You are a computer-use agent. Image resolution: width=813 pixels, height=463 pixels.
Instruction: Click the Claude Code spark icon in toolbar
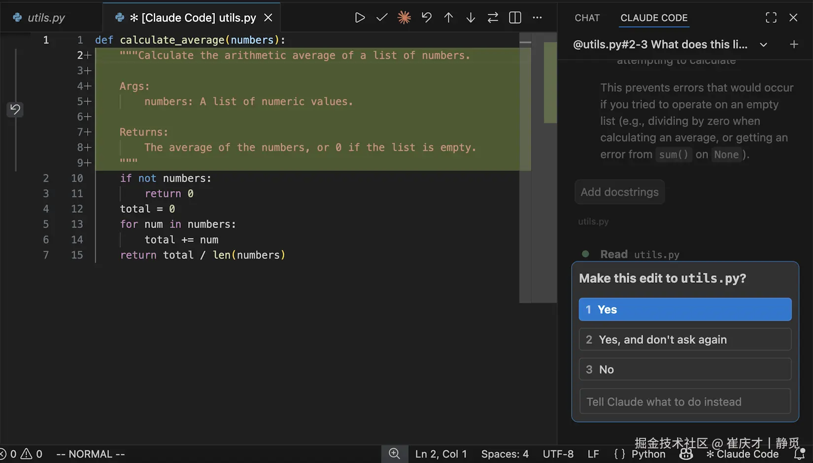(404, 17)
